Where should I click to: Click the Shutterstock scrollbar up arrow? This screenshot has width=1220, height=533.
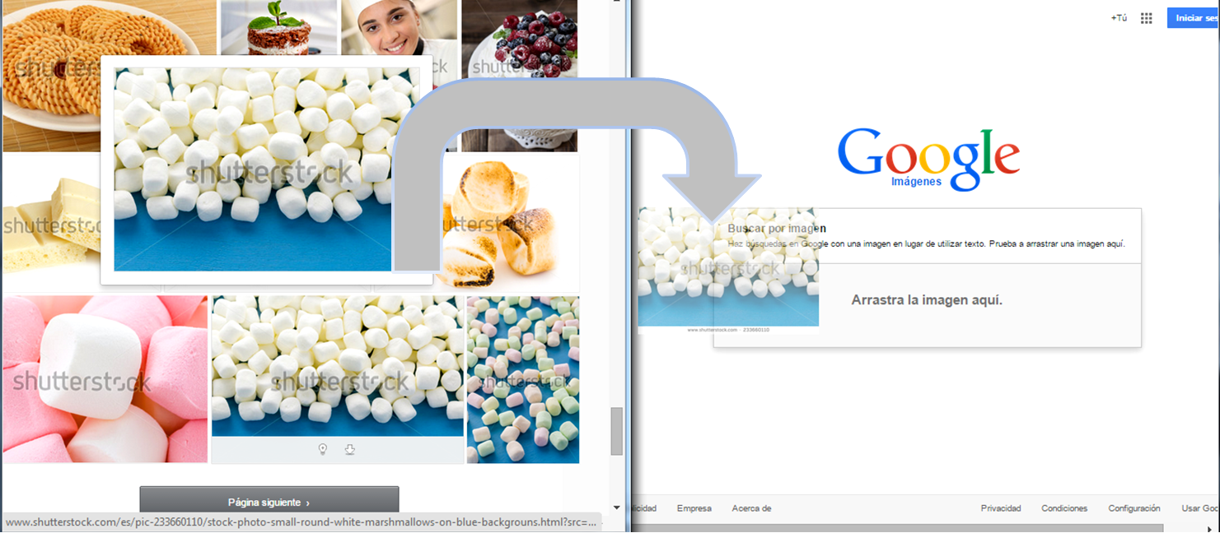coord(616,2)
